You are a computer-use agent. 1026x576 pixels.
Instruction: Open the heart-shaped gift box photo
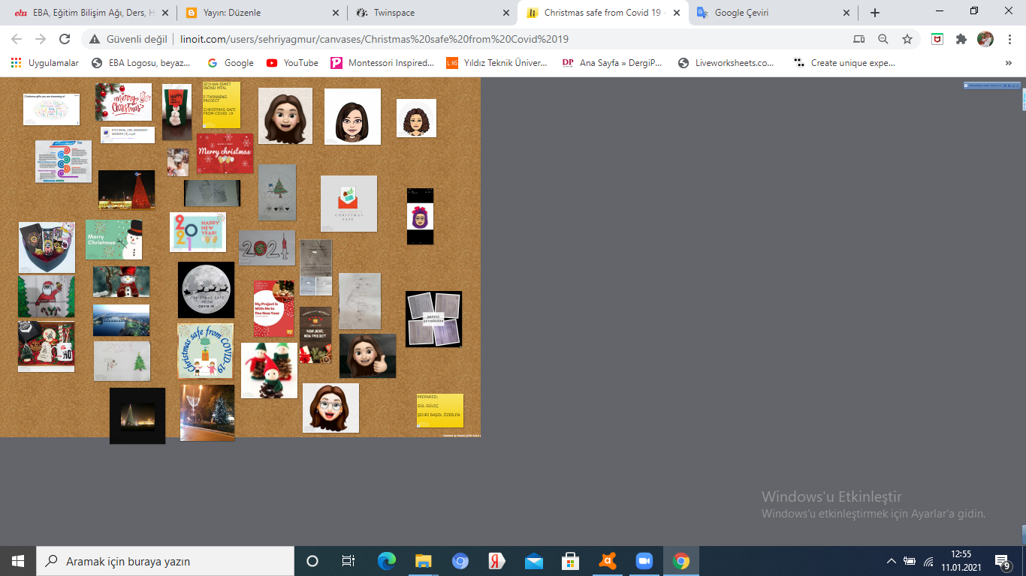(x=47, y=247)
